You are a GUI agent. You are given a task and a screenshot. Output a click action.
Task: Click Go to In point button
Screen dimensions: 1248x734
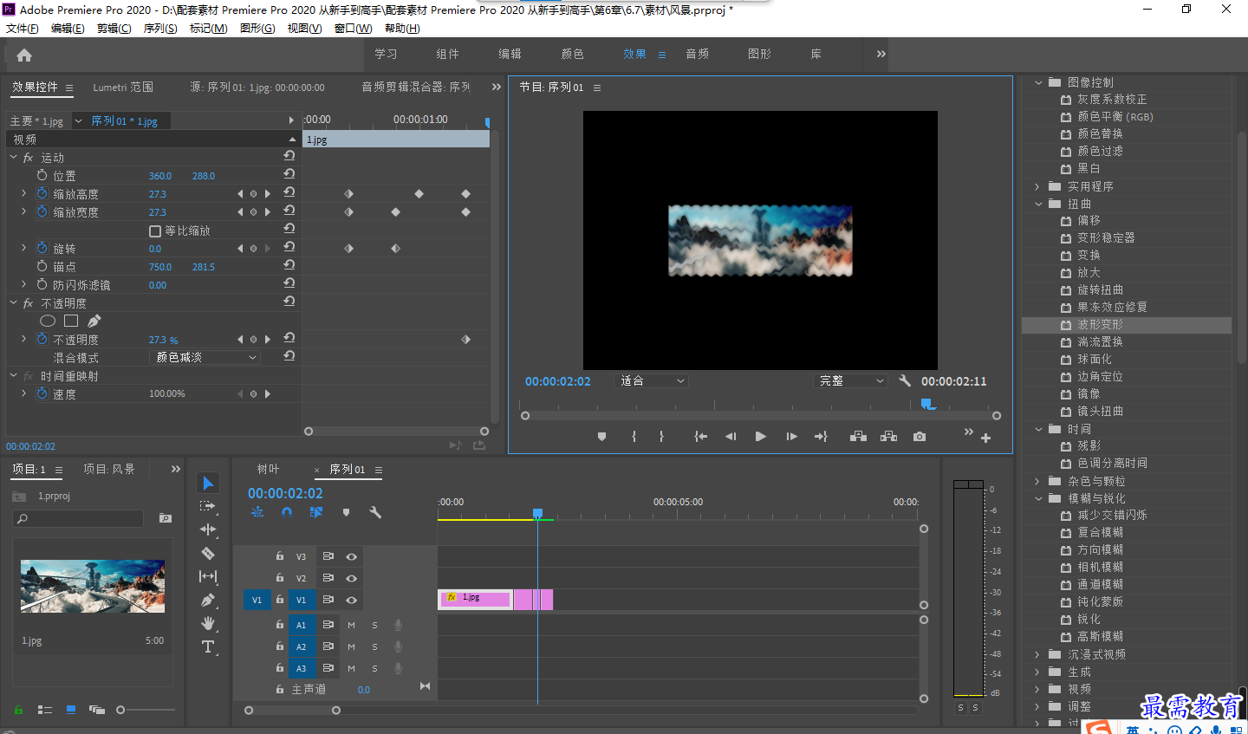tap(700, 437)
